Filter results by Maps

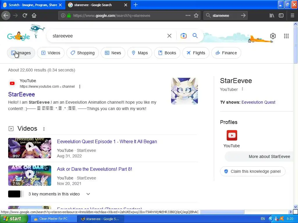tap(140, 53)
